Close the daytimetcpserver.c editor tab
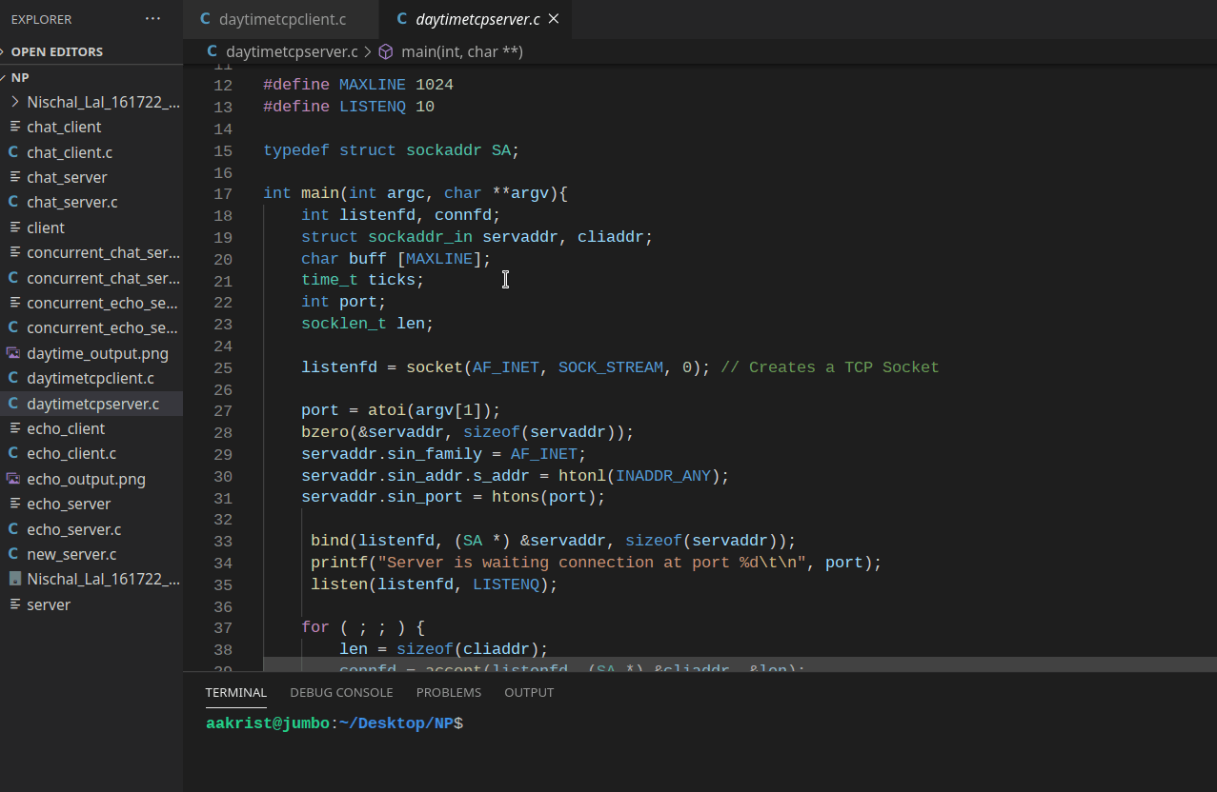Image resolution: width=1217 pixels, height=792 pixels. tap(554, 19)
